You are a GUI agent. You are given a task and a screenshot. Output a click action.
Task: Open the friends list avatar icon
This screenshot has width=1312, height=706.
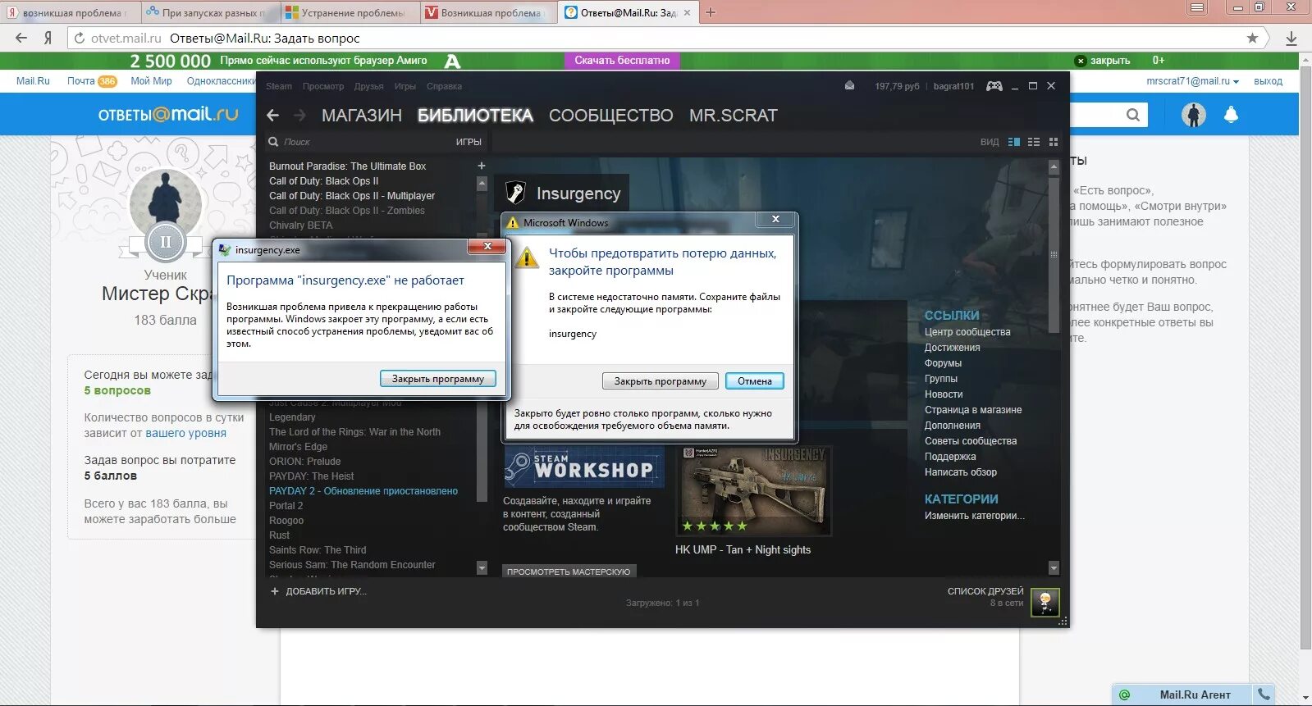click(1045, 602)
